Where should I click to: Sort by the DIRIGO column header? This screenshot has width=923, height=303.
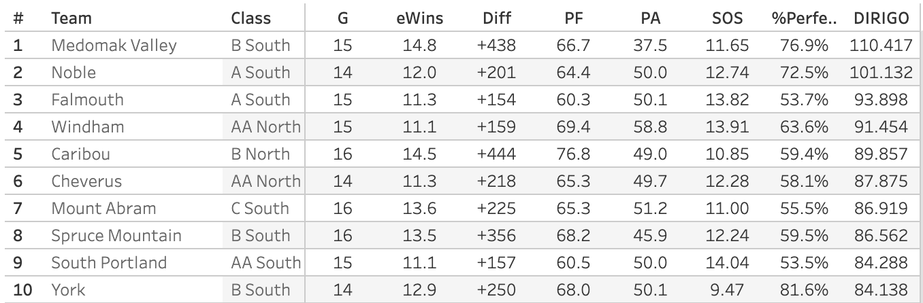pos(882,18)
